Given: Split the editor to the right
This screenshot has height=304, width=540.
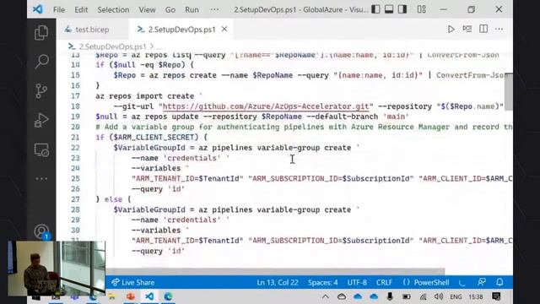Looking at the screenshot, I should point(483,29).
